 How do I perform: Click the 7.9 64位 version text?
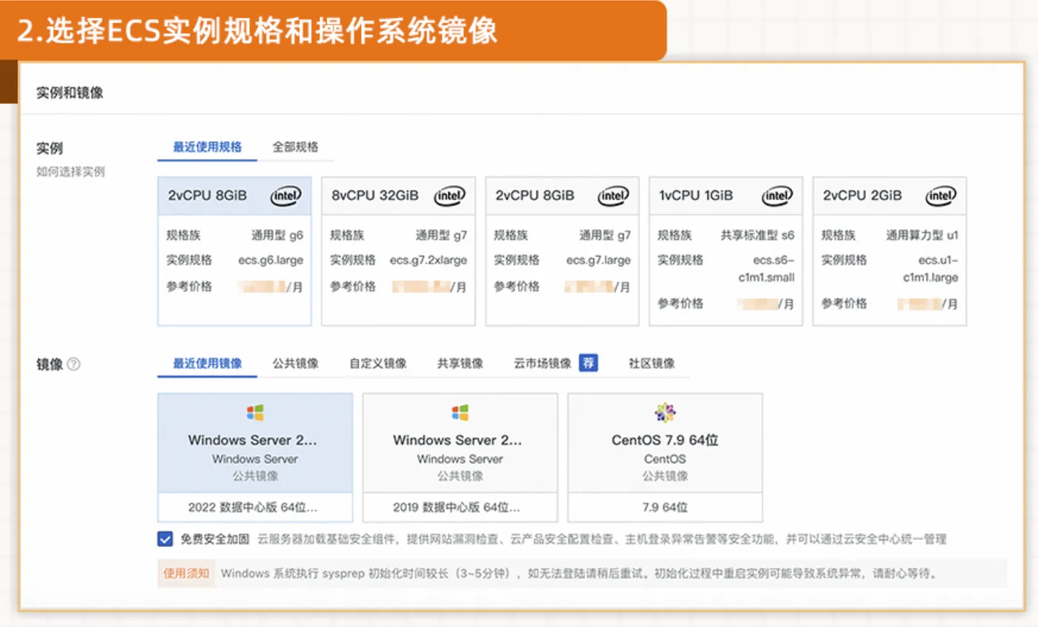[x=665, y=508]
